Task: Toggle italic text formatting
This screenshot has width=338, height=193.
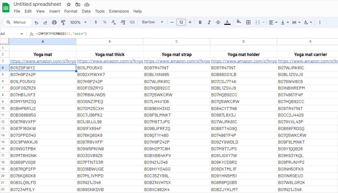Action: coord(209,22)
